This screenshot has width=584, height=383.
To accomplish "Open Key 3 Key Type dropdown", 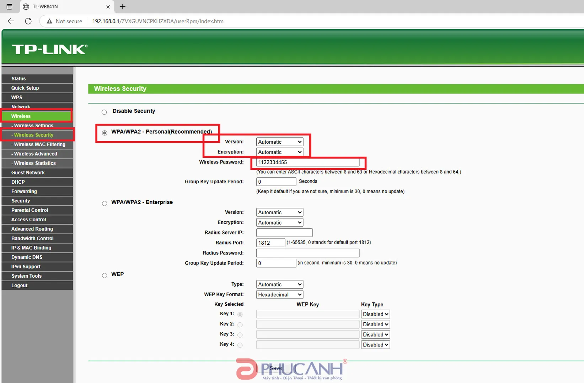I will click(375, 334).
